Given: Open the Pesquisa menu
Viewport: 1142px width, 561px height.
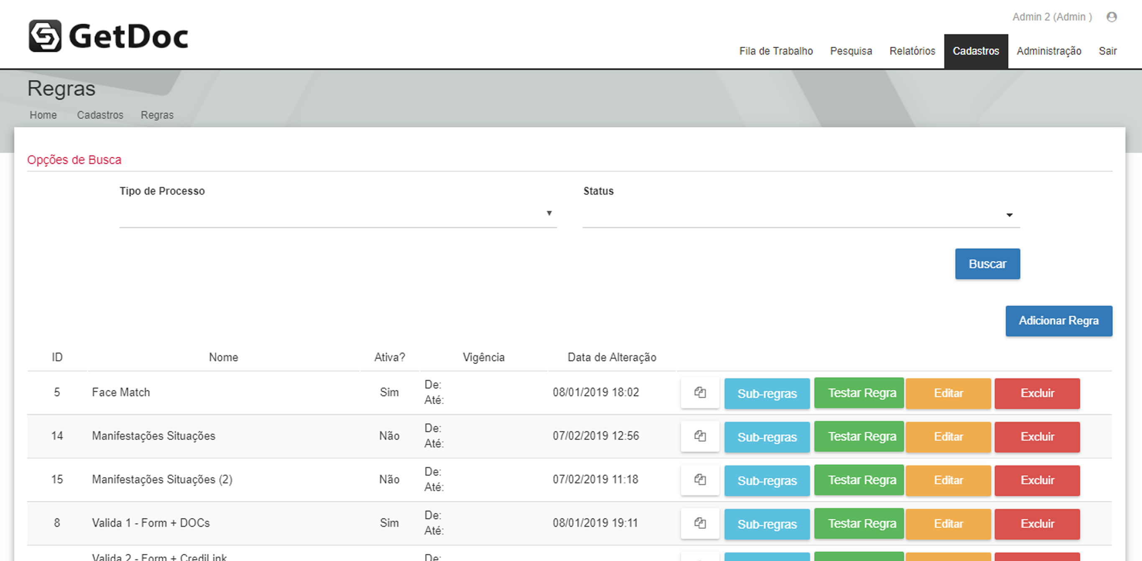Looking at the screenshot, I should (x=851, y=51).
